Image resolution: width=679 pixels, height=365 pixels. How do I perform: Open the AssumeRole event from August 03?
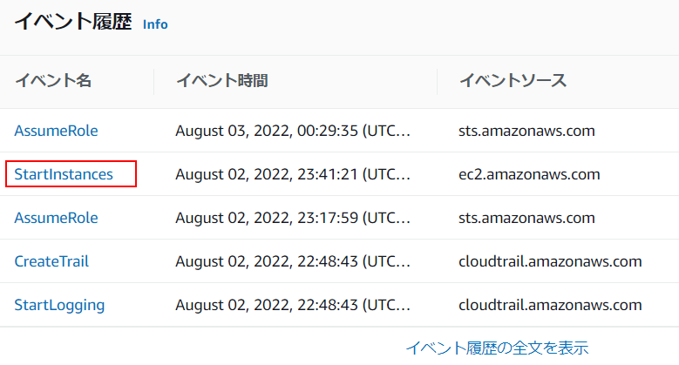[56, 131]
